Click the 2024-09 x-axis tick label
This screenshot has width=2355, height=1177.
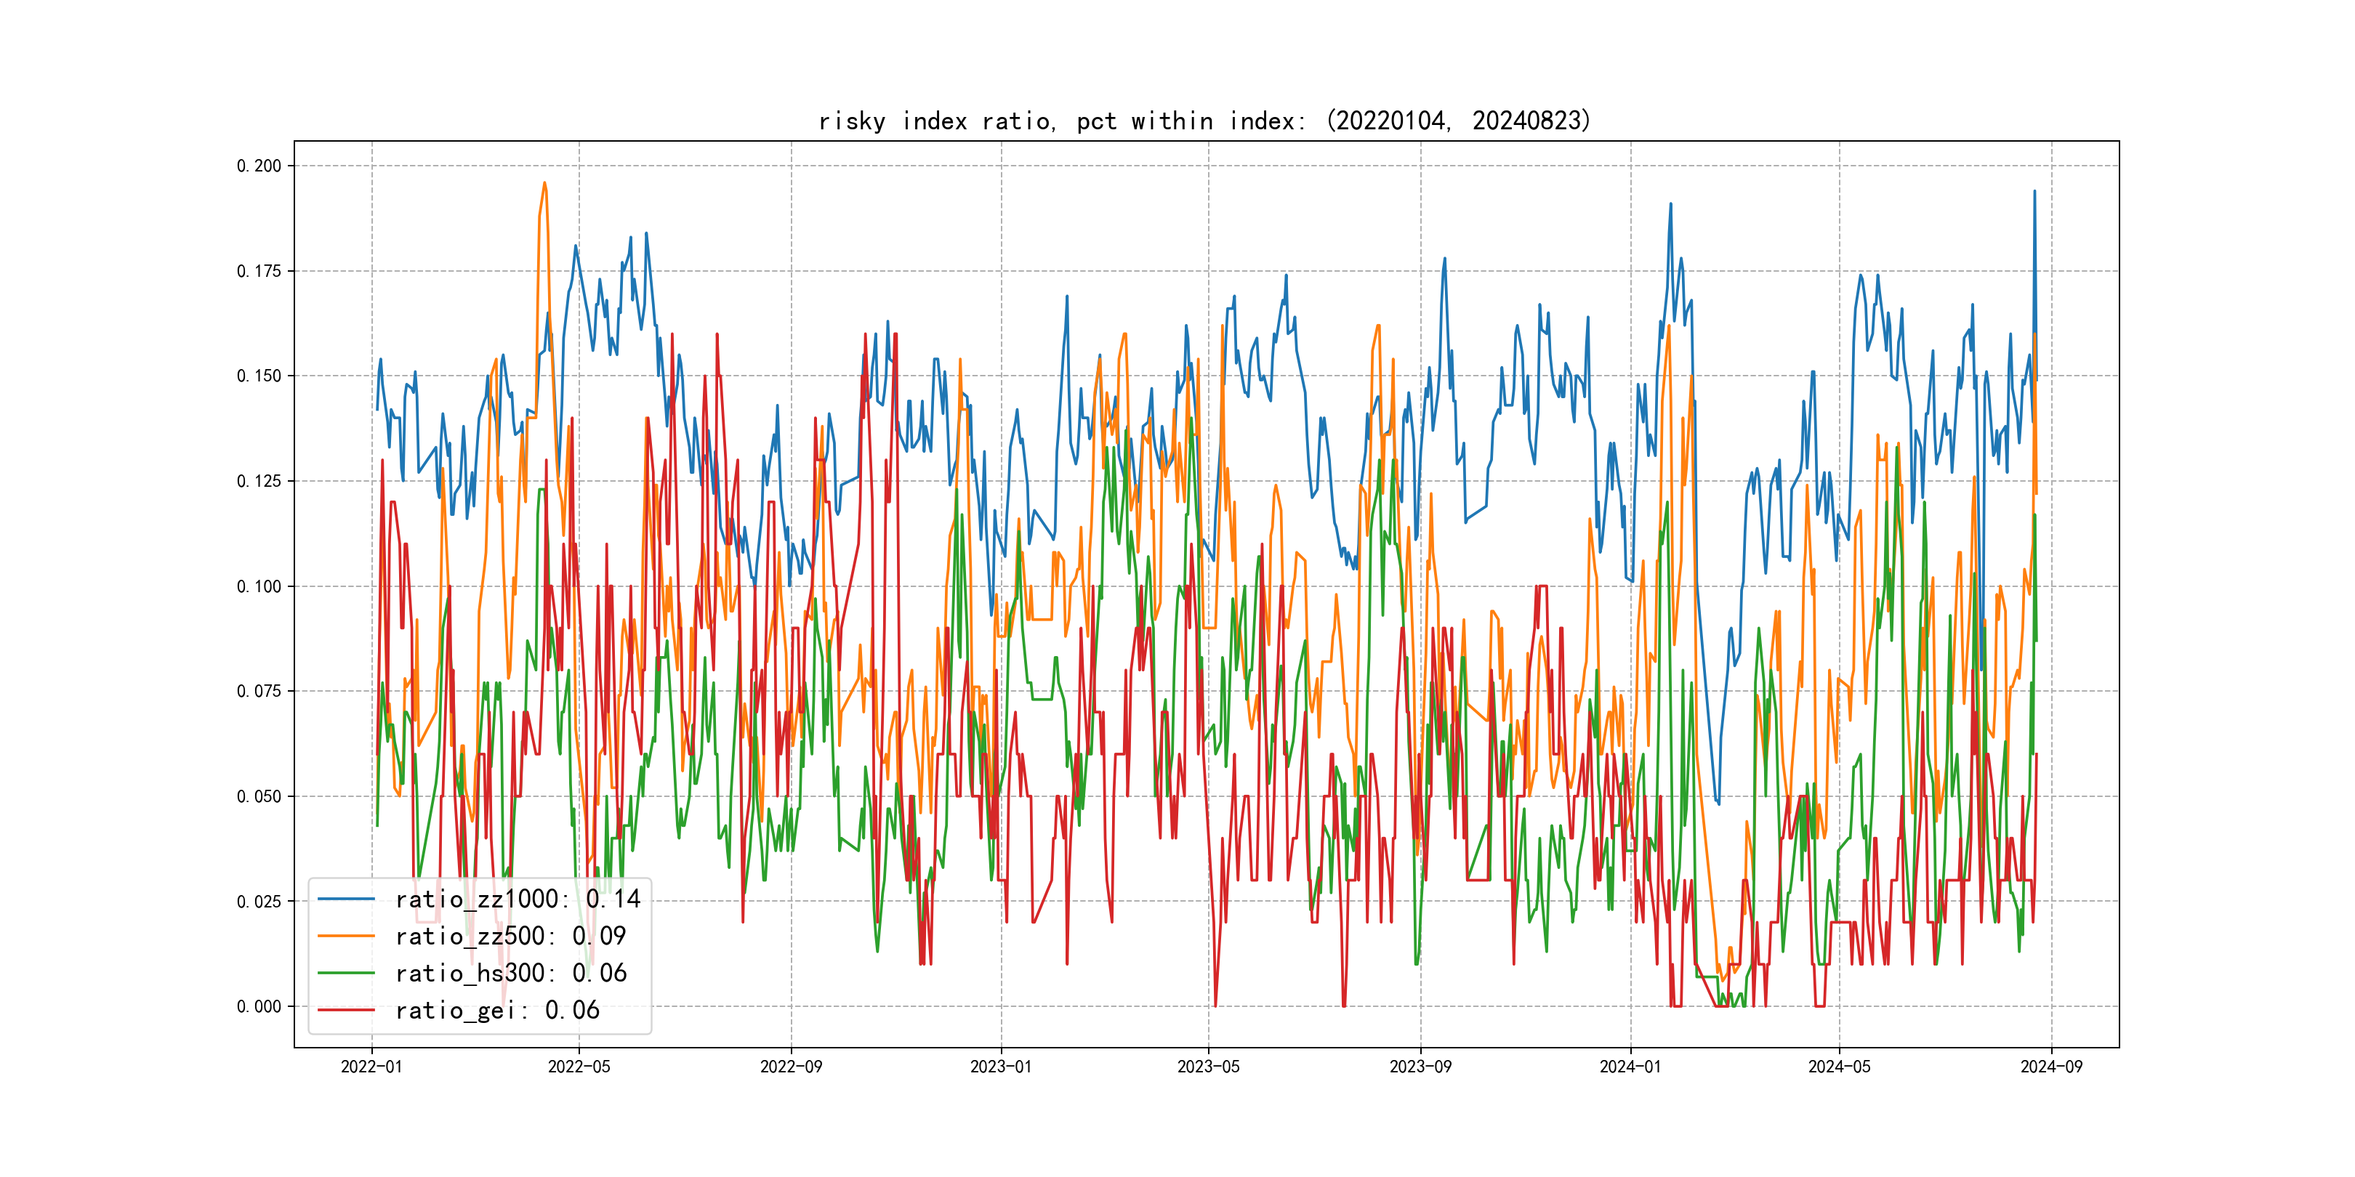2050,1067
